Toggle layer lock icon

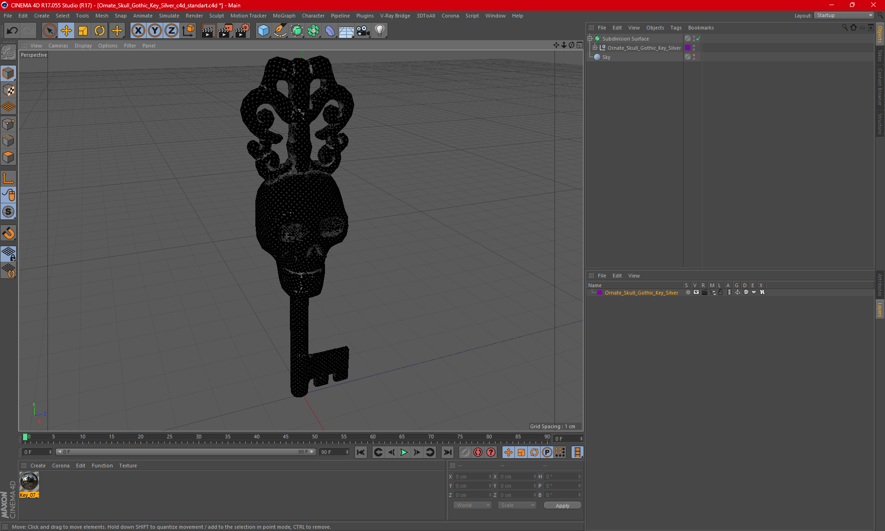click(x=720, y=292)
